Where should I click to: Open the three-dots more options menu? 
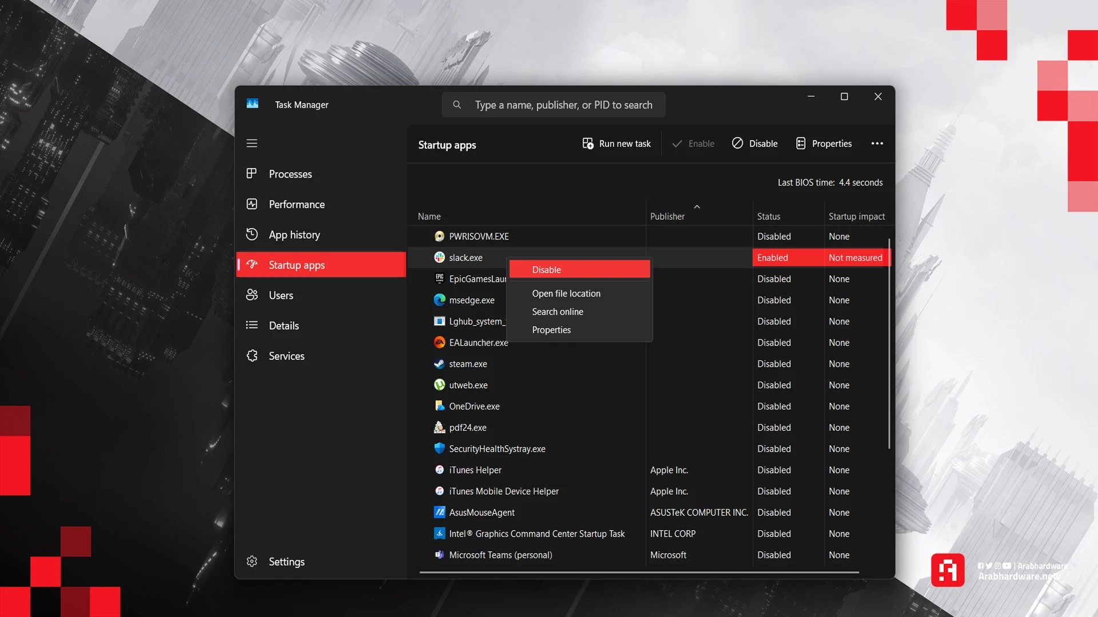pos(877,144)
